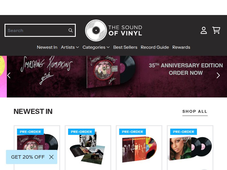Click The Sound of Vinyl record logo
Image resolution: width=227 pixels, height=170 pixels.
(96, 30)
